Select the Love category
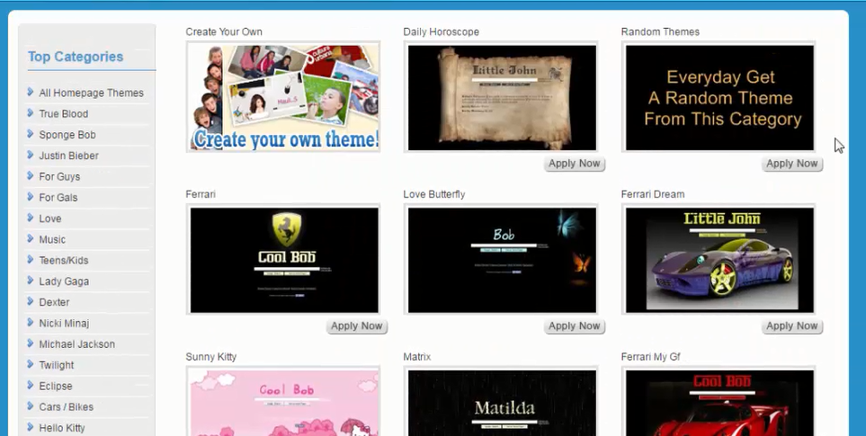The height and width of the screenshot is (436, 866). tap(50, 218)
